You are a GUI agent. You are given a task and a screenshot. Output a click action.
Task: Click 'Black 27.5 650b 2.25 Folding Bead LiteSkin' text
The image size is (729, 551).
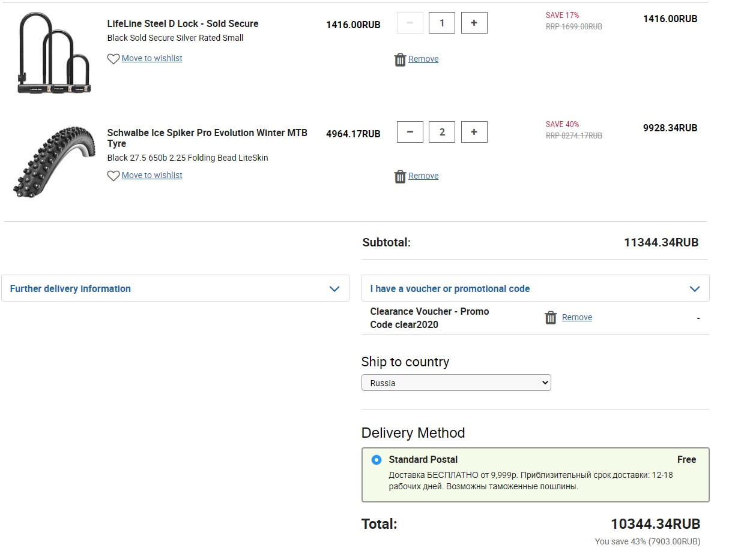point(187,158)
